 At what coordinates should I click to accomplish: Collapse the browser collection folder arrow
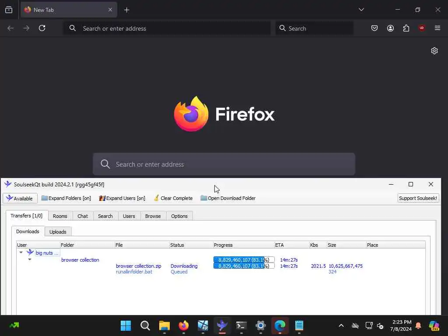point(30,259)
